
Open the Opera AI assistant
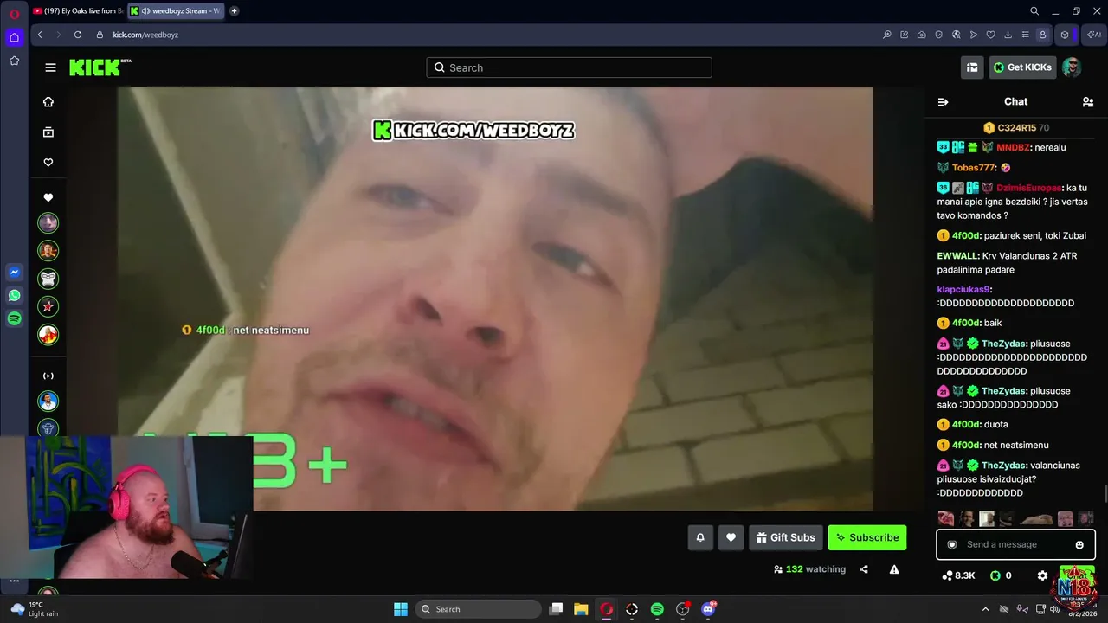point(1094,35)
